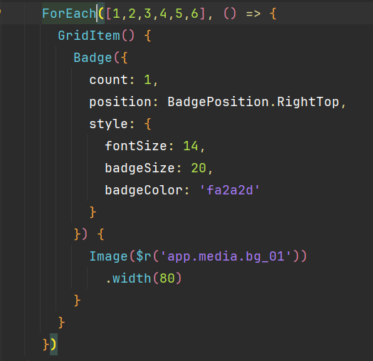Image resolution: width=373 pixels, height=361 pixels.
Task: Click the style property key
Action: point(108,124)
